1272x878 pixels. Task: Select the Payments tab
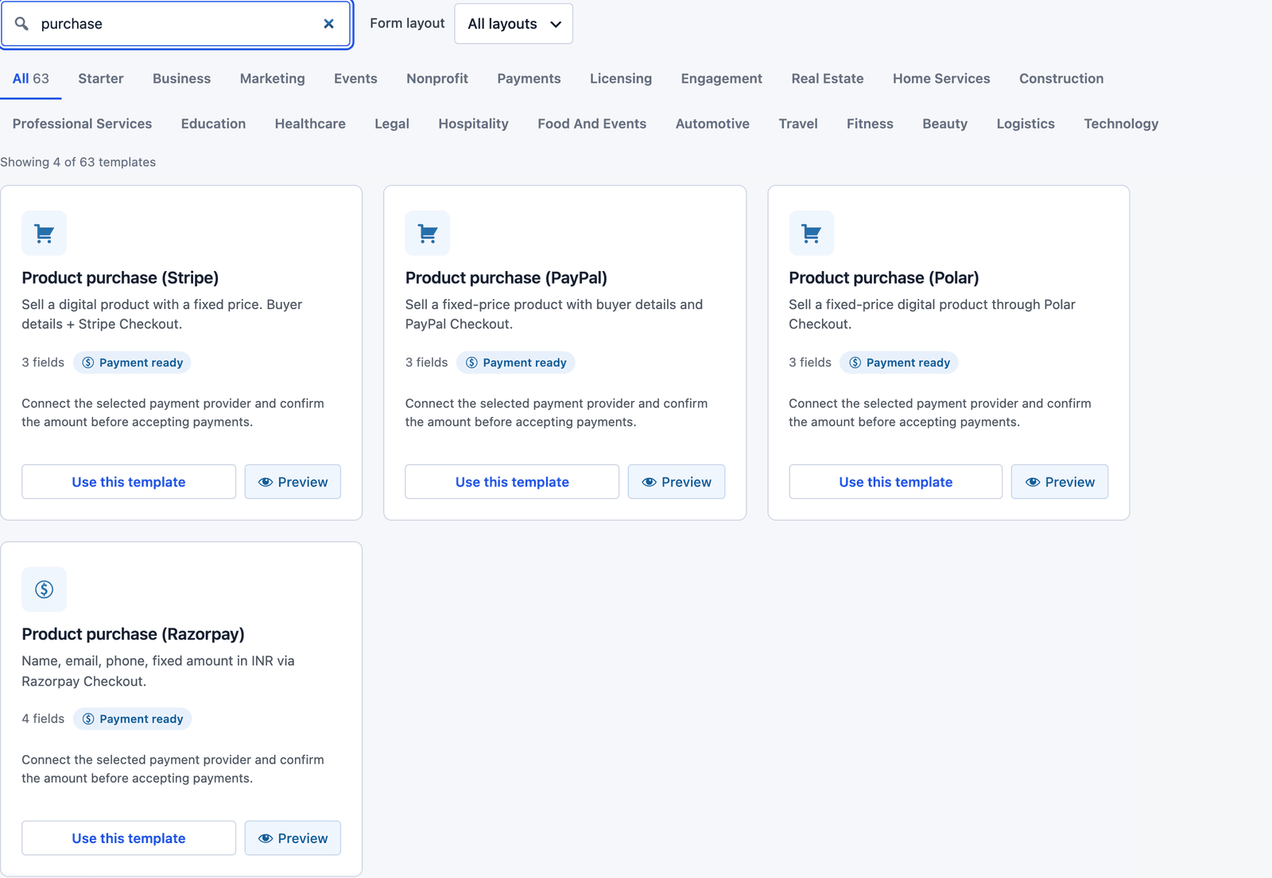pos(529,79)
